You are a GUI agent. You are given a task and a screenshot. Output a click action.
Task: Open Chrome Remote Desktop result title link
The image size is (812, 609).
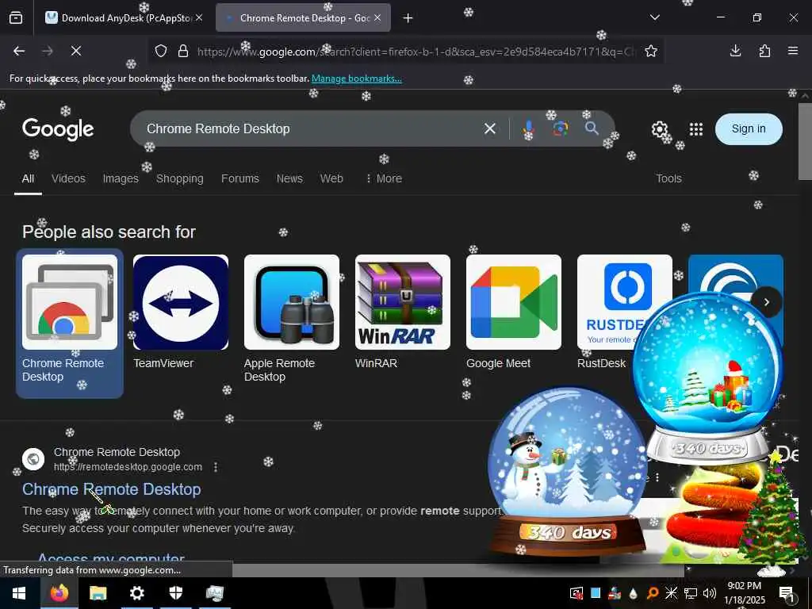[x=111, y=489]
